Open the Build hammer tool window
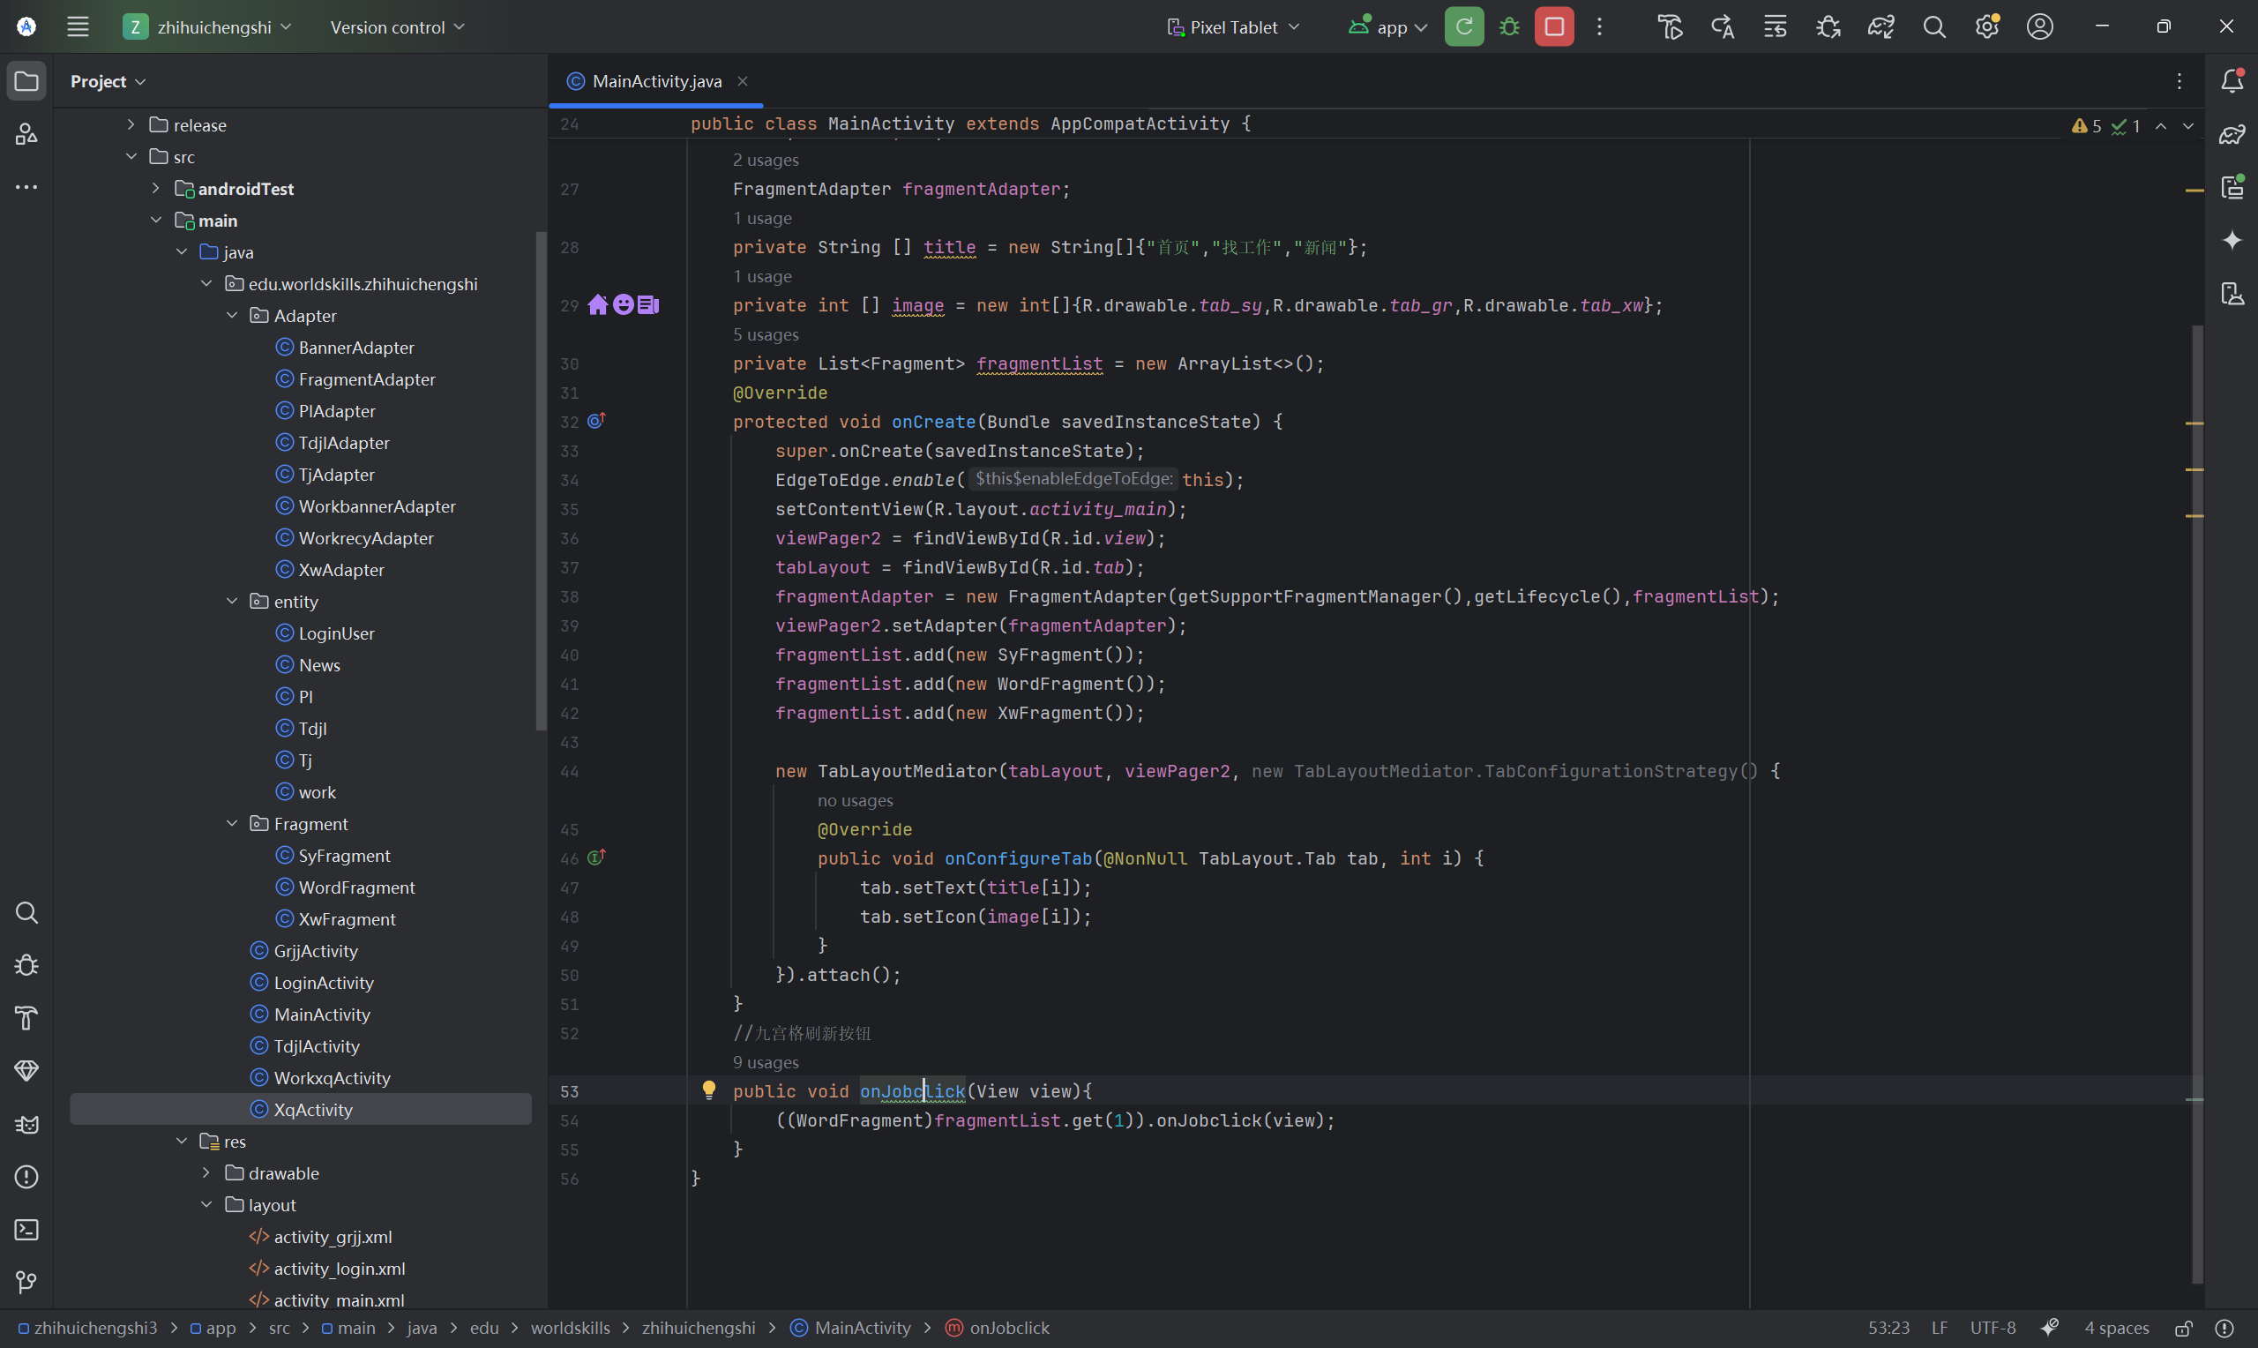 (x=26, y=1017)
